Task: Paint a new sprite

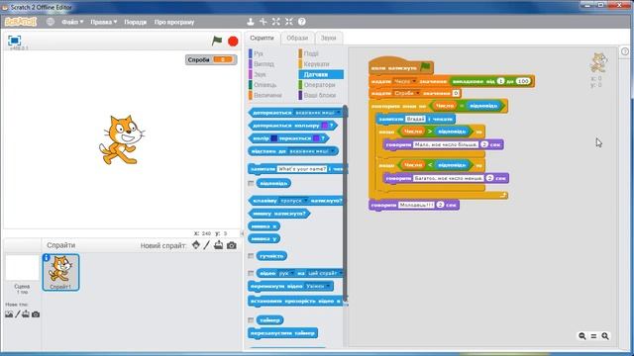Action: pos(207,245)
